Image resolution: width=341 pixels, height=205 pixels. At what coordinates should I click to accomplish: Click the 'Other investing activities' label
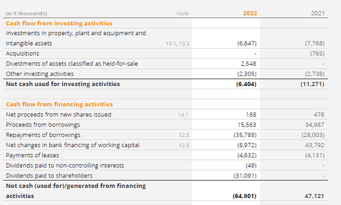(x=40, y=74)
